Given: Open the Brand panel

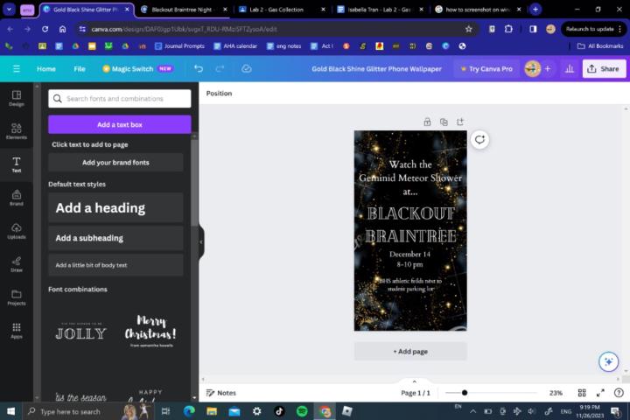Looking at the screenshot, I should tap(17, 198).
